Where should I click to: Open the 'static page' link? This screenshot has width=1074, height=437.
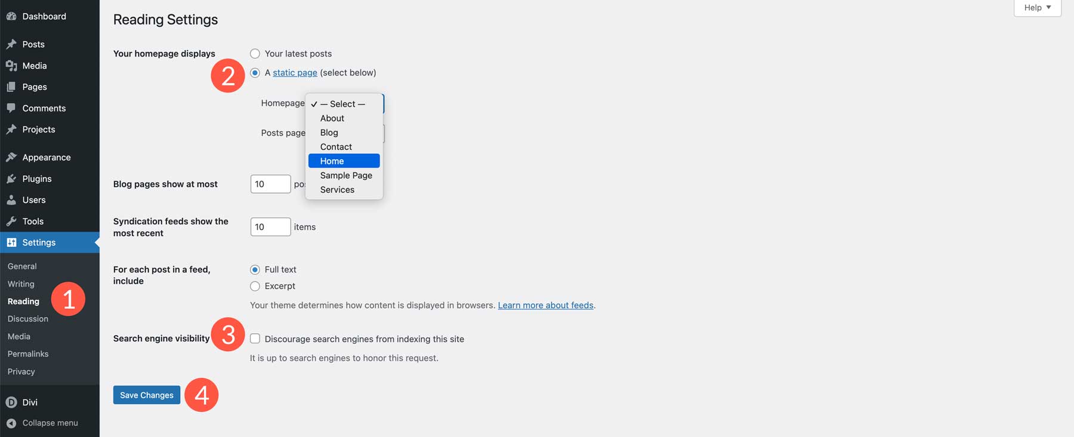(x=295, y=73)
